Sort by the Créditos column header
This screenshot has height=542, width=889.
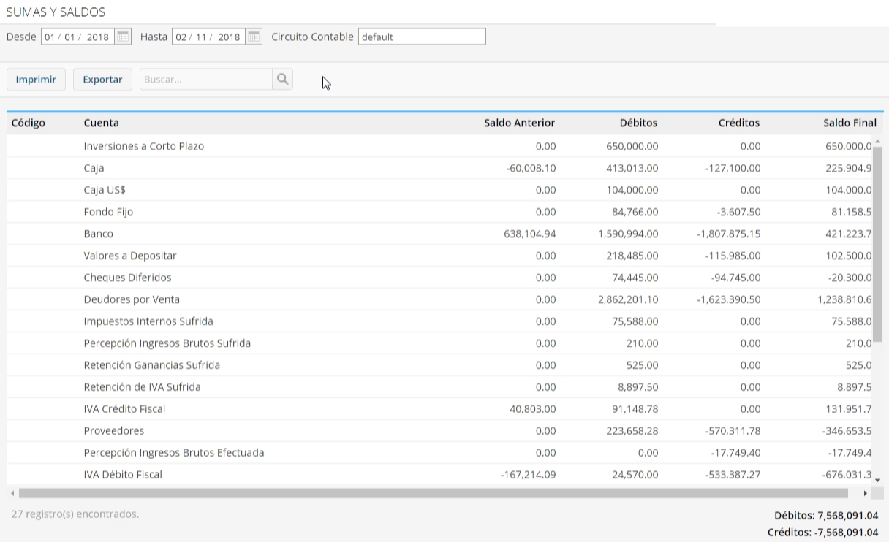[739, 123]
